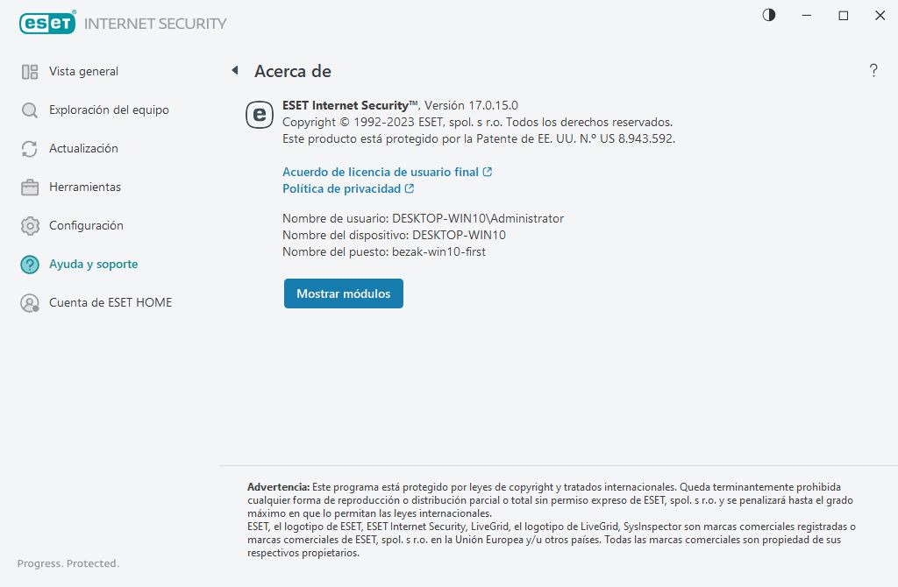The image size is (898, 587).
Task: Go to Herramientas in the sidebar
Action: pyautogui.click(x=85, y=187)
